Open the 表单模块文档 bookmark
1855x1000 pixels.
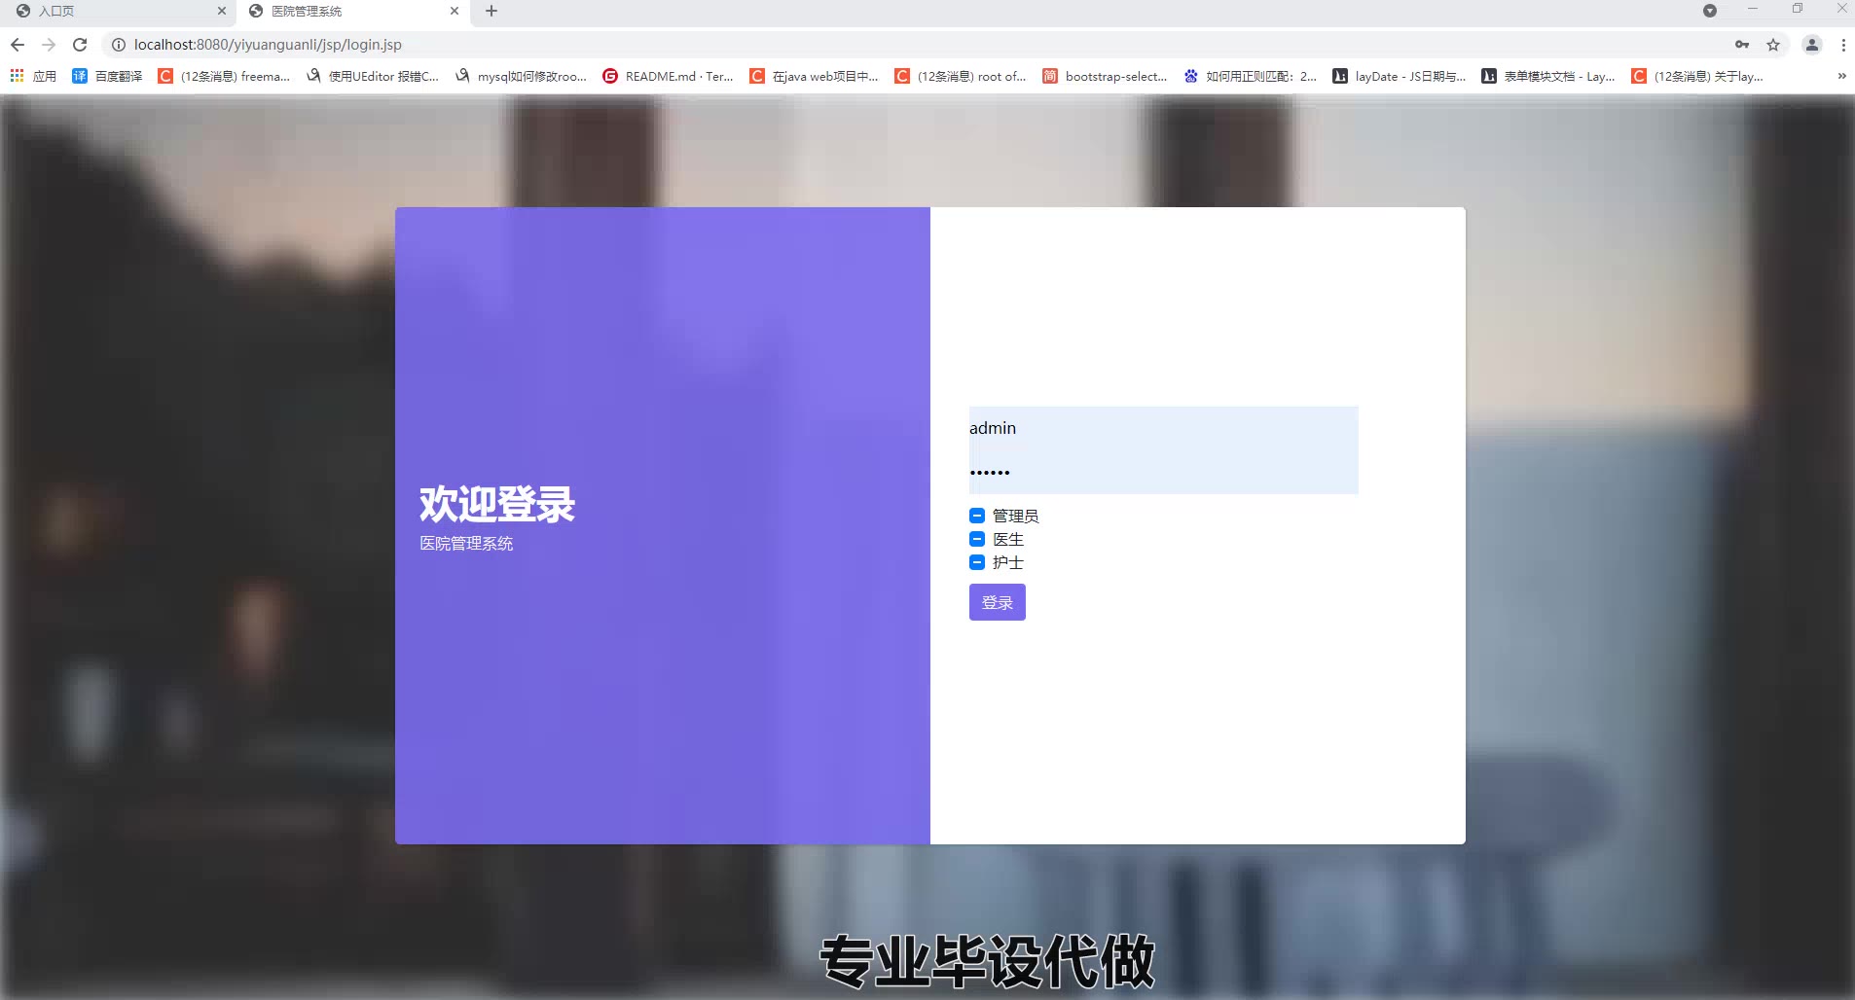(1548, 76)
